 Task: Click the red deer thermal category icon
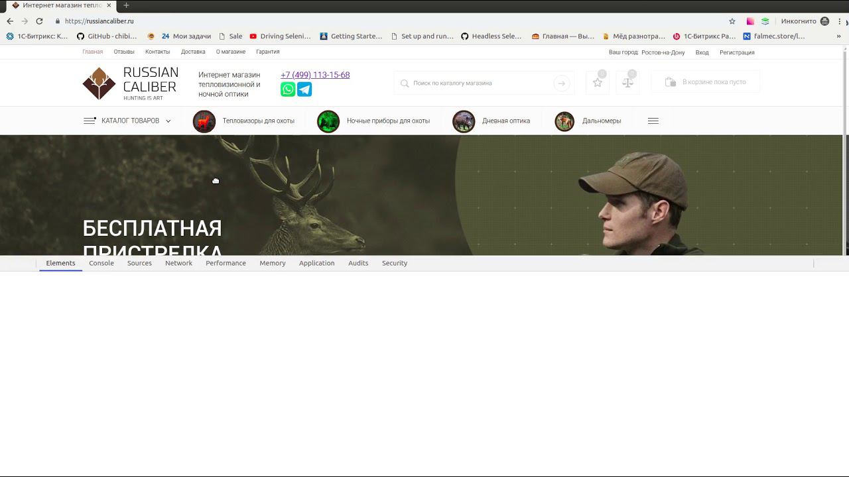[204, 121]
